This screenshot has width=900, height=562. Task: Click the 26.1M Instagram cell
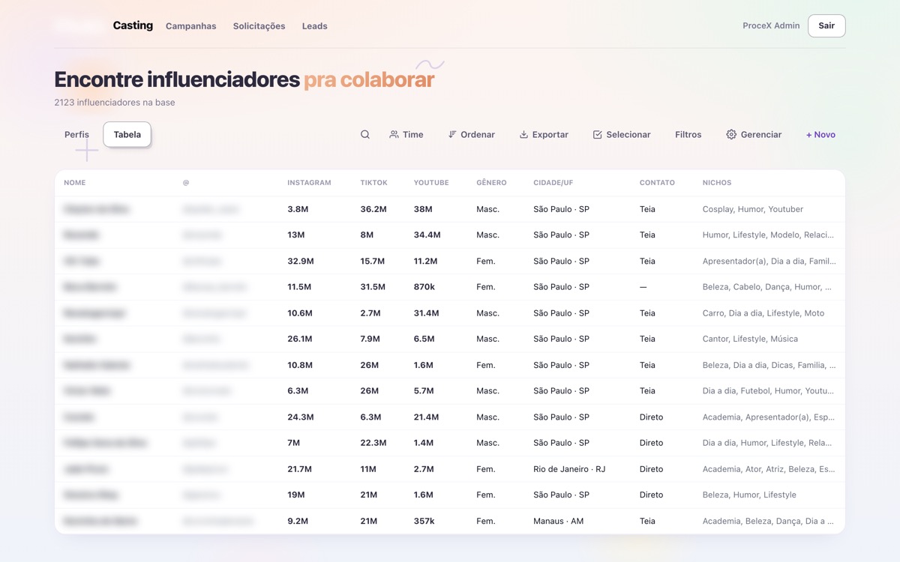300,339
